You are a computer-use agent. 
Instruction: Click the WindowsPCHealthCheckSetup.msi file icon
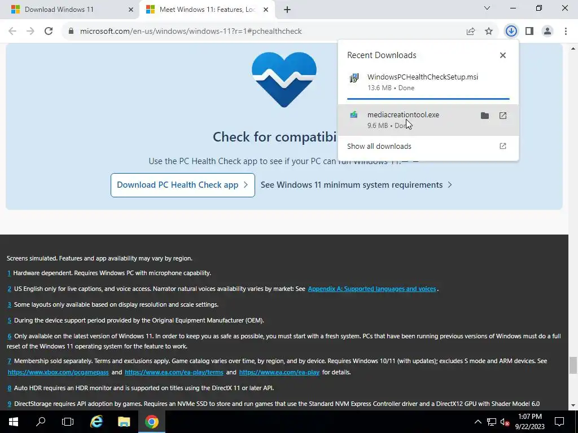click(x=354, y=78)
